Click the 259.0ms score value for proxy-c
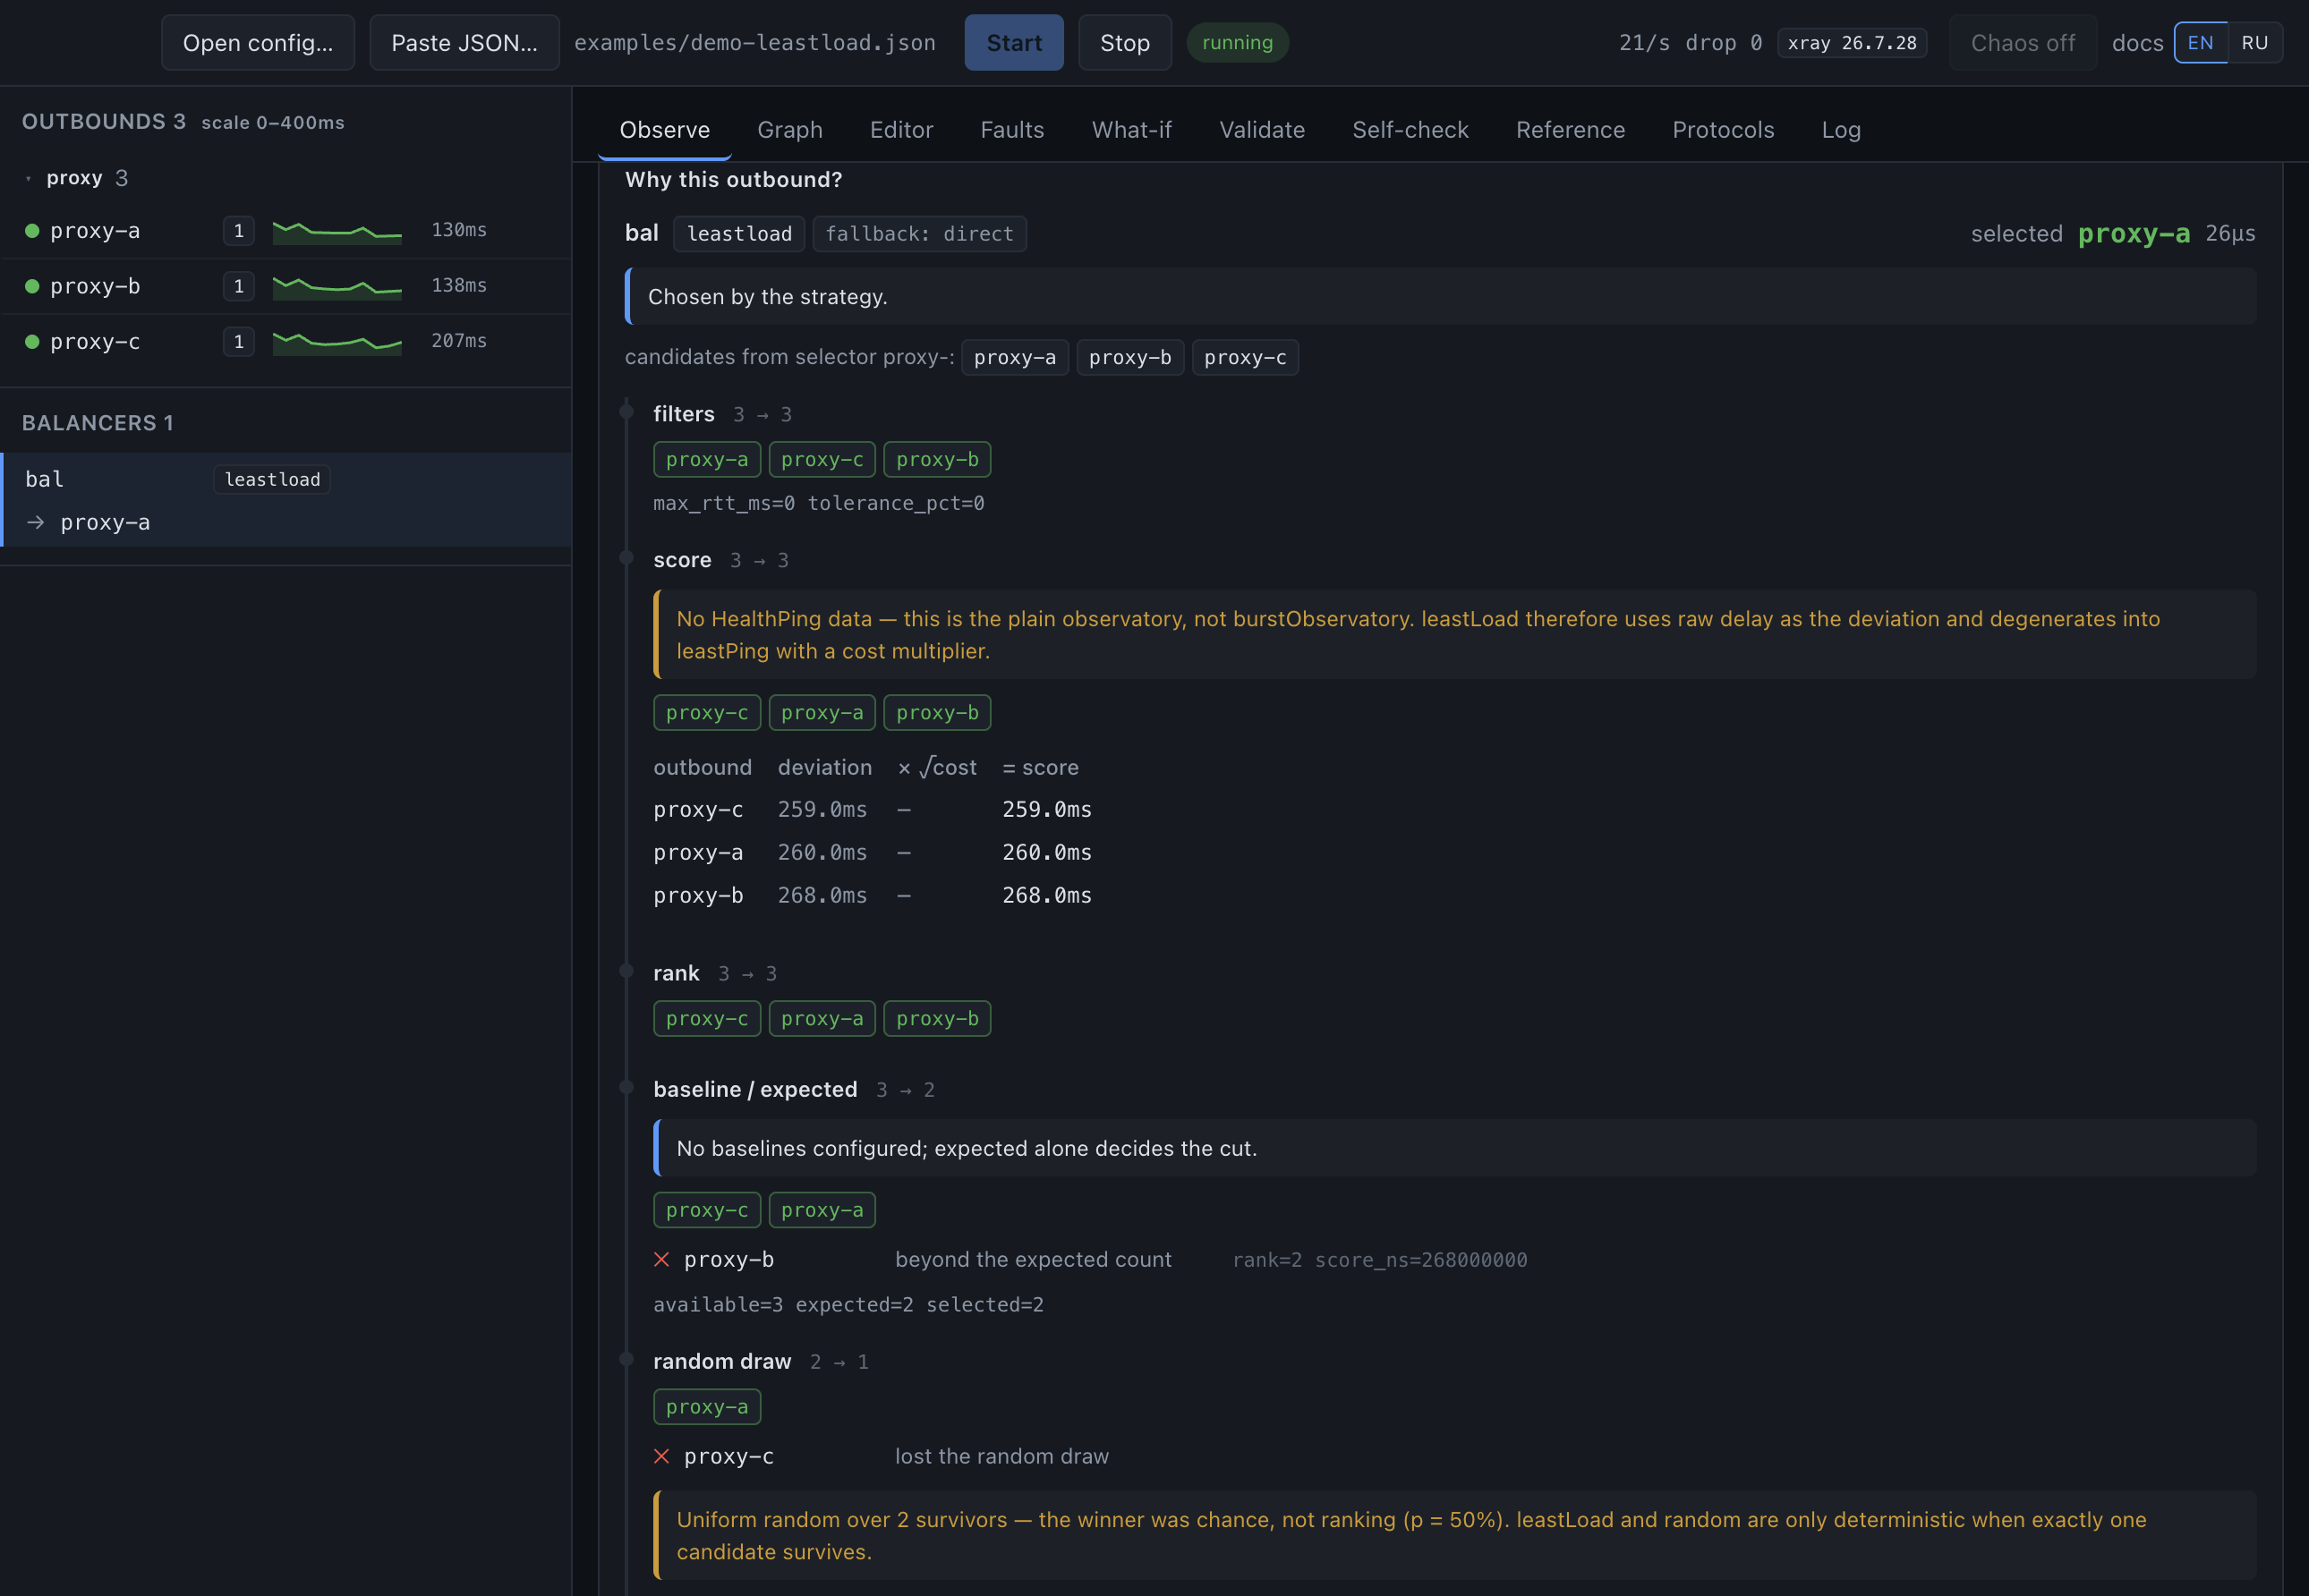Viewport: 2309px width, 1596px height. click(x=1046, y=810)
